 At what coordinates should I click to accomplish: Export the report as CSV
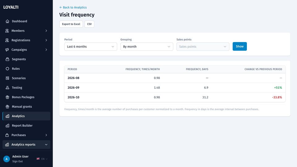[x=89, y=24]
